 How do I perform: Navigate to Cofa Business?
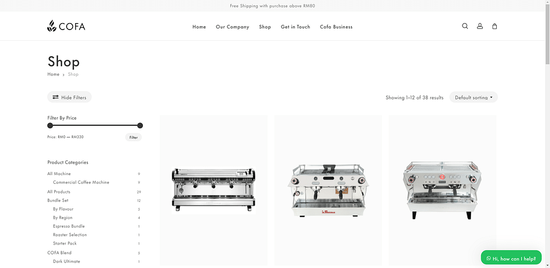pos(336,27)
